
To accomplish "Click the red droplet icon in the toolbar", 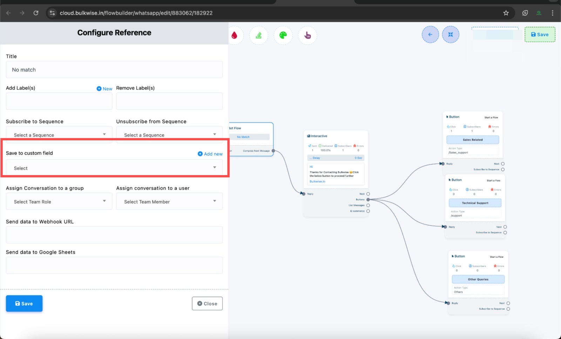I will [234, 35].
